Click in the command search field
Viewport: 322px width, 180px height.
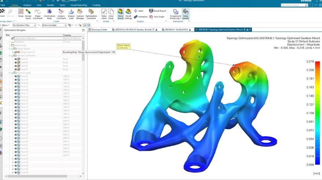[293, 5]
